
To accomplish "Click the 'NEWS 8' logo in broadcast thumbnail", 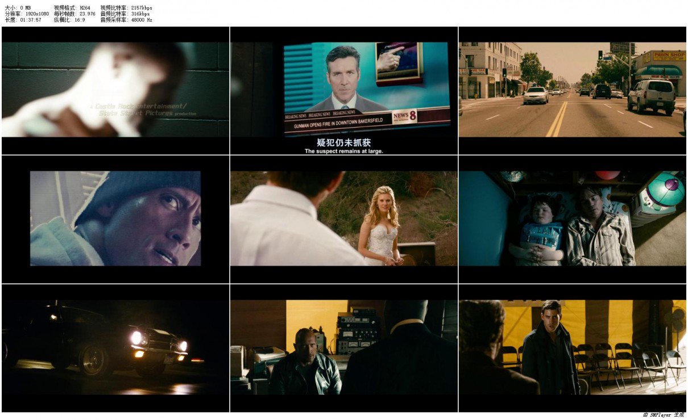I will coord(405,116).
